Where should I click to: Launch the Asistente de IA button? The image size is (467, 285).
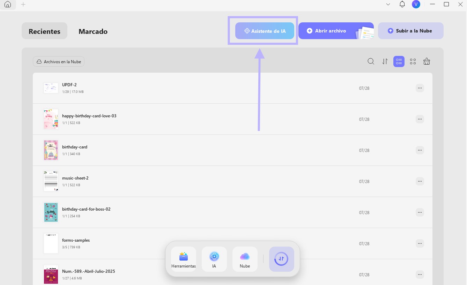[265, 31]
